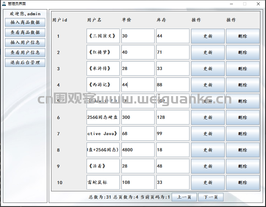Click the price field showing 300
266x207 pixels.
tap(138, 117)
